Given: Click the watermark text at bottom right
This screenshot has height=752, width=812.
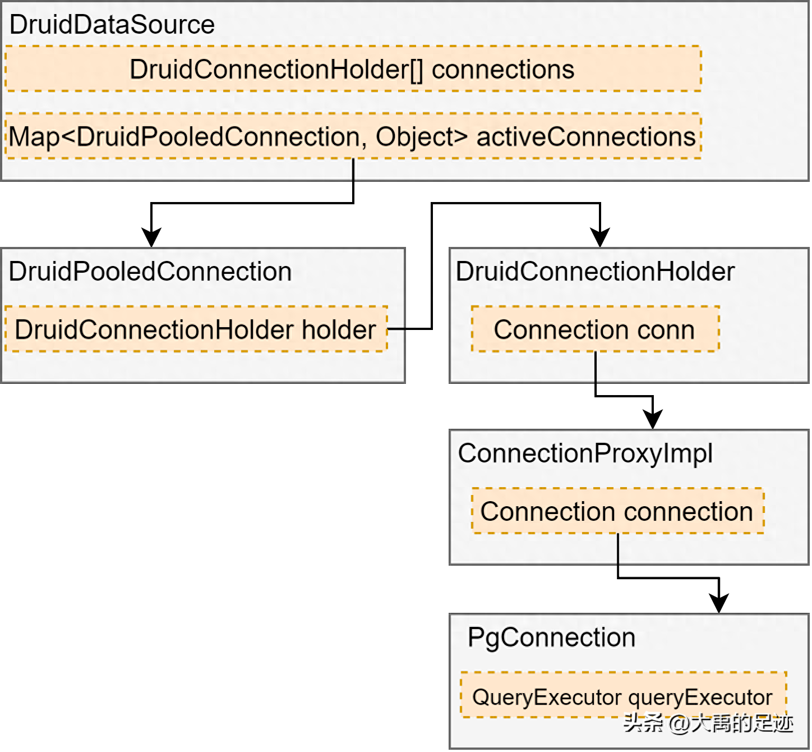Looking at the screenshot, I should tap(709, 723).
